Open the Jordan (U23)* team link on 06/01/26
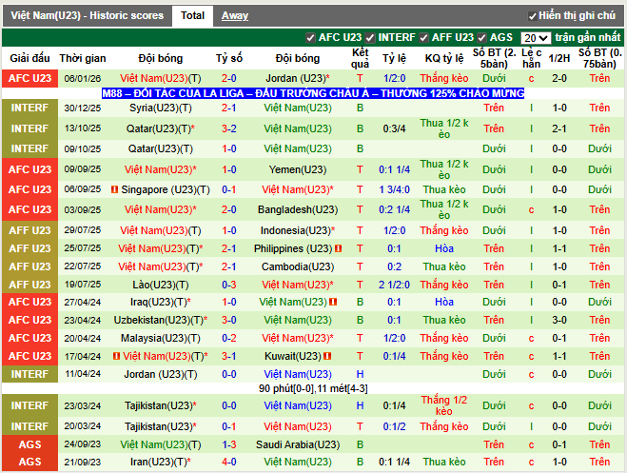Viewport: 627px width, 473px height. (298, 78)
